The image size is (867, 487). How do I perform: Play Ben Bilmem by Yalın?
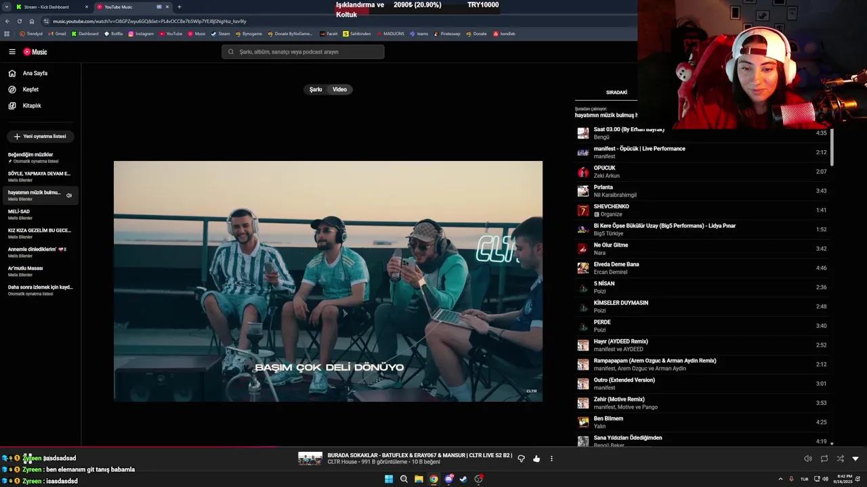[702, 422]
